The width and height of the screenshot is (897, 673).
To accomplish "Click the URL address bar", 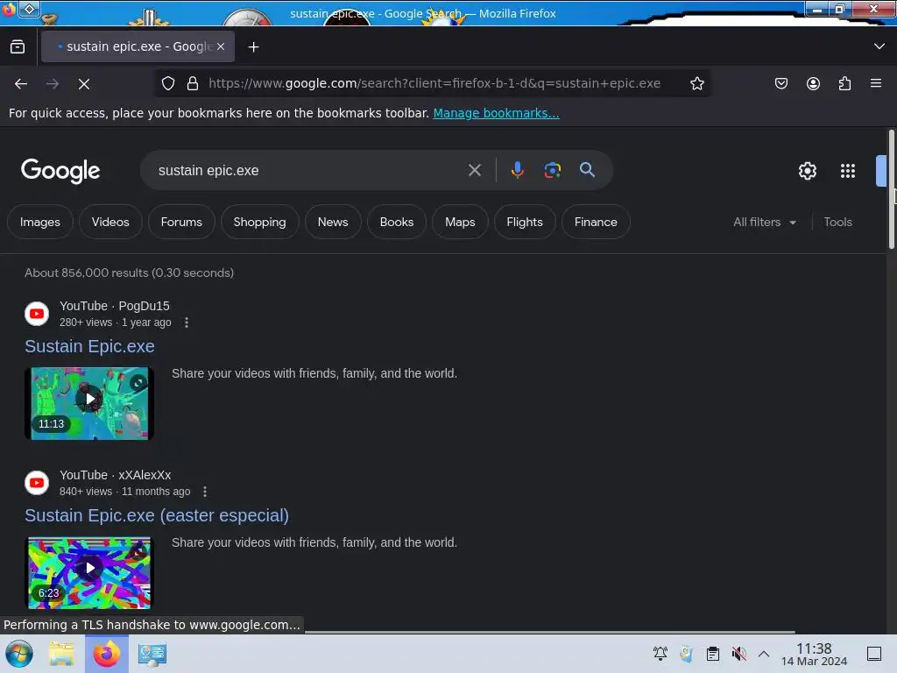I will [x=434, y=83].
